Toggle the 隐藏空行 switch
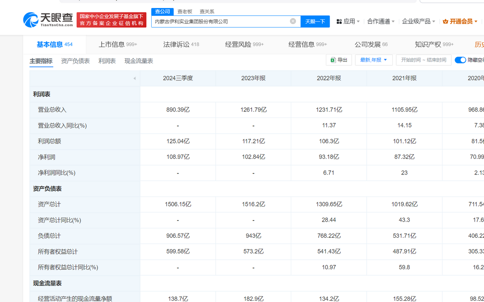484x302 pixels. pos(460,60)
